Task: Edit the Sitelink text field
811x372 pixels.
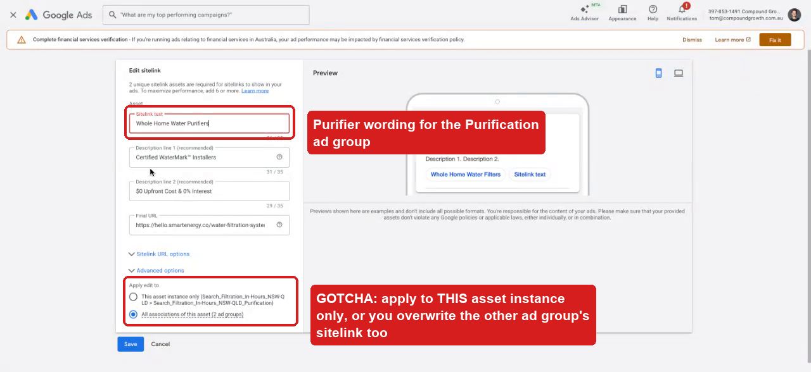Action: pyautogui.click(x=209, y=123)
